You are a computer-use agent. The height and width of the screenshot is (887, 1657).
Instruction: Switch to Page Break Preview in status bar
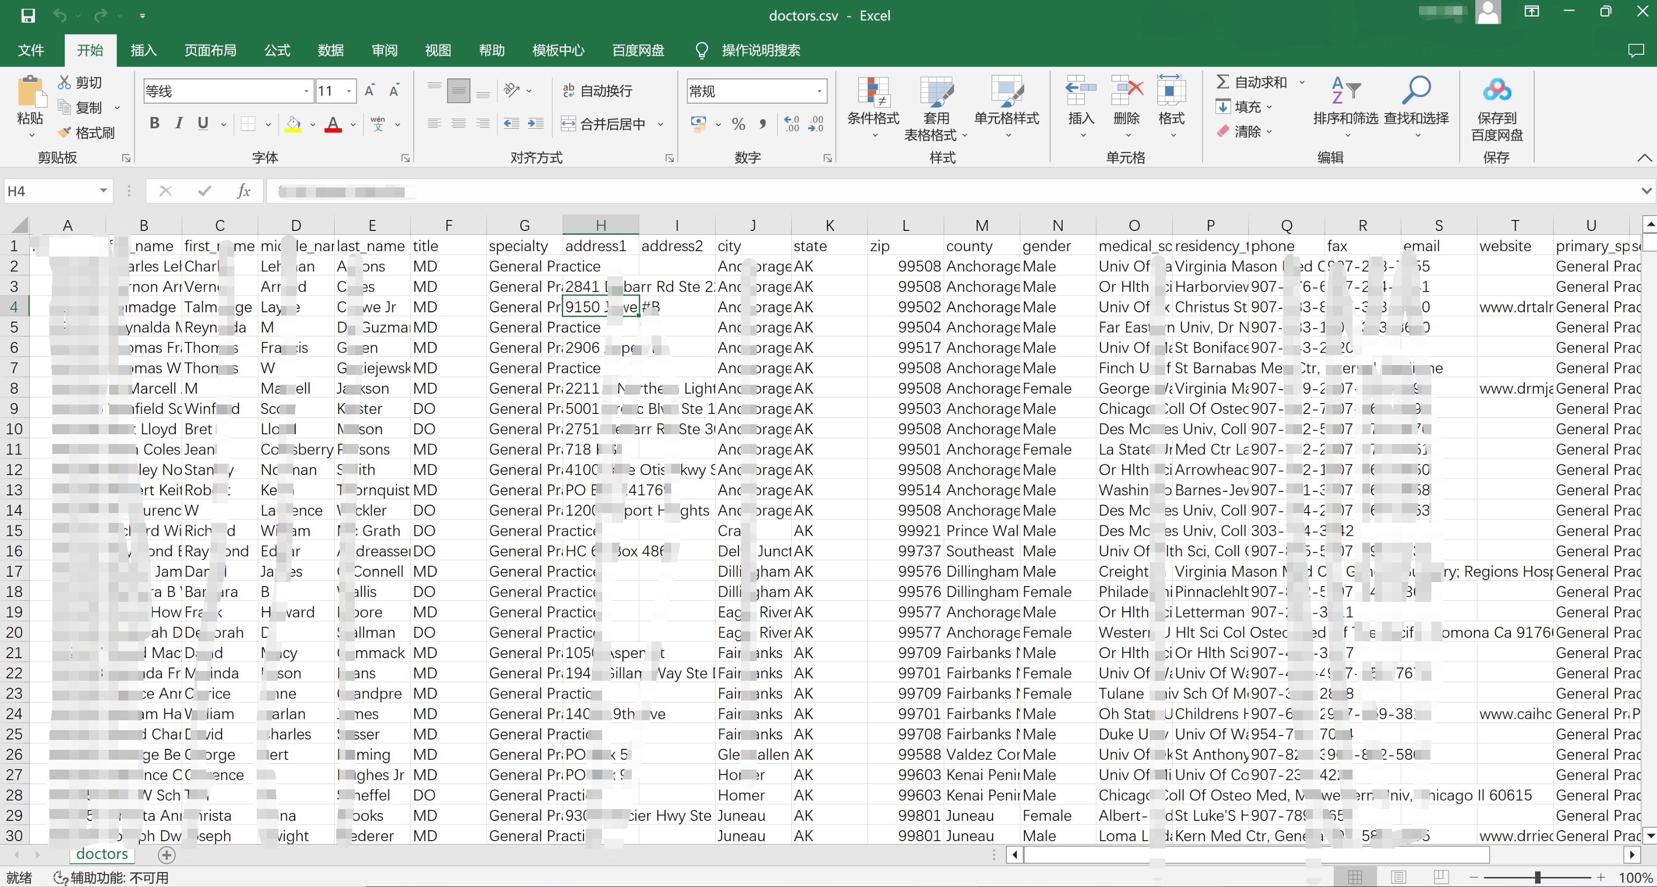point(1441,877)
